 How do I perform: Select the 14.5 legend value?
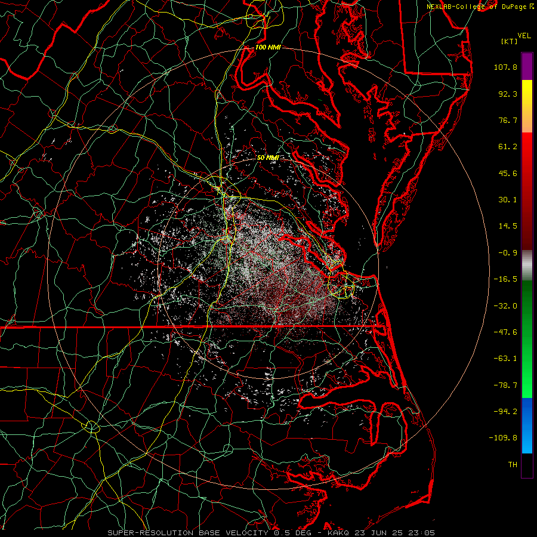pyautogui.click(x=508, y=226)
